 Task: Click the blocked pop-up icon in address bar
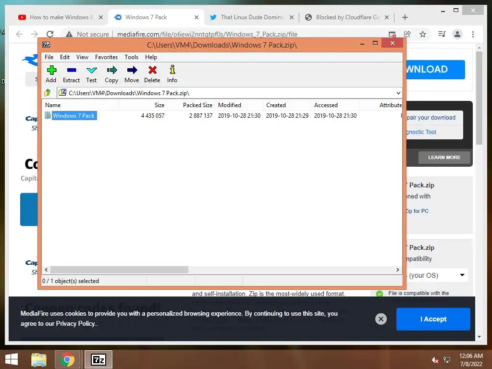[x=392, y=34]
